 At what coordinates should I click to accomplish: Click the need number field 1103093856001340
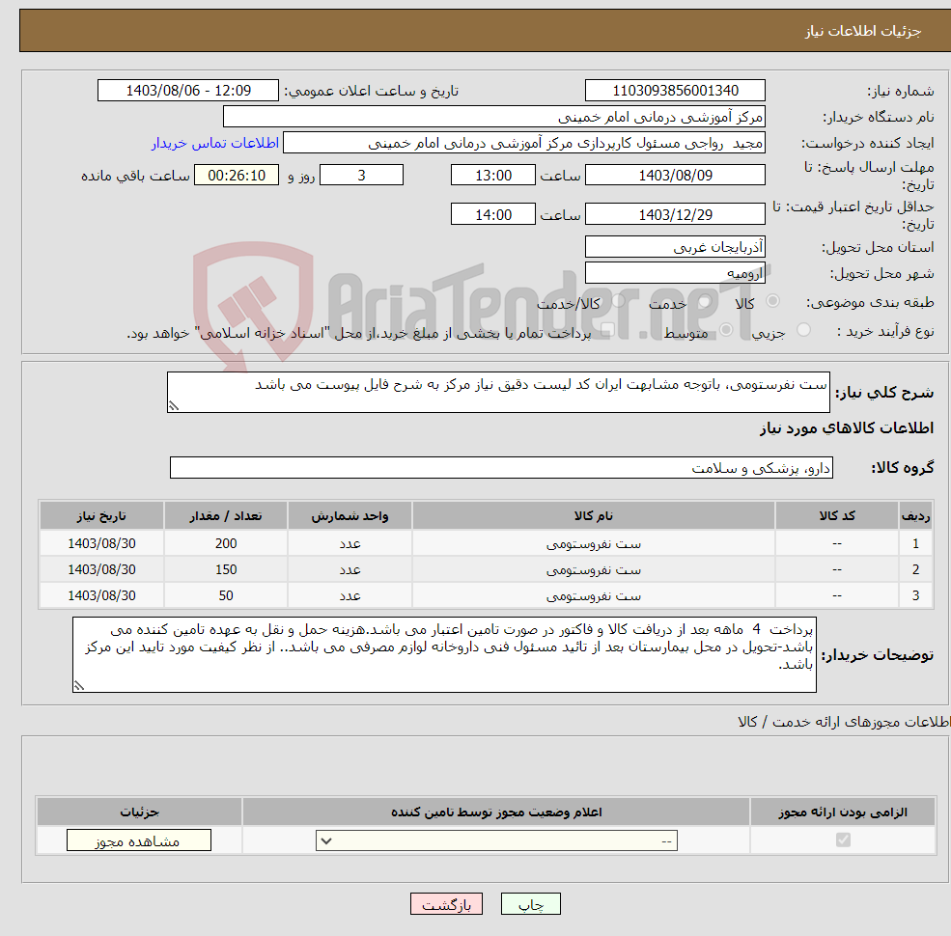(x=675, y=91)
